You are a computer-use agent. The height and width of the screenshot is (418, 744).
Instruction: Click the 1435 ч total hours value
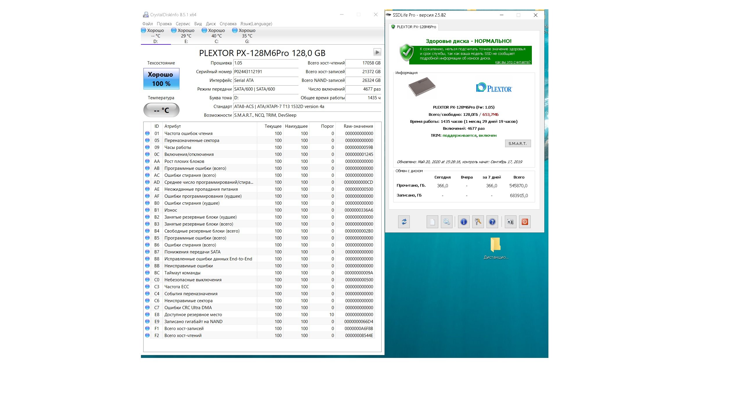(363, 98)
